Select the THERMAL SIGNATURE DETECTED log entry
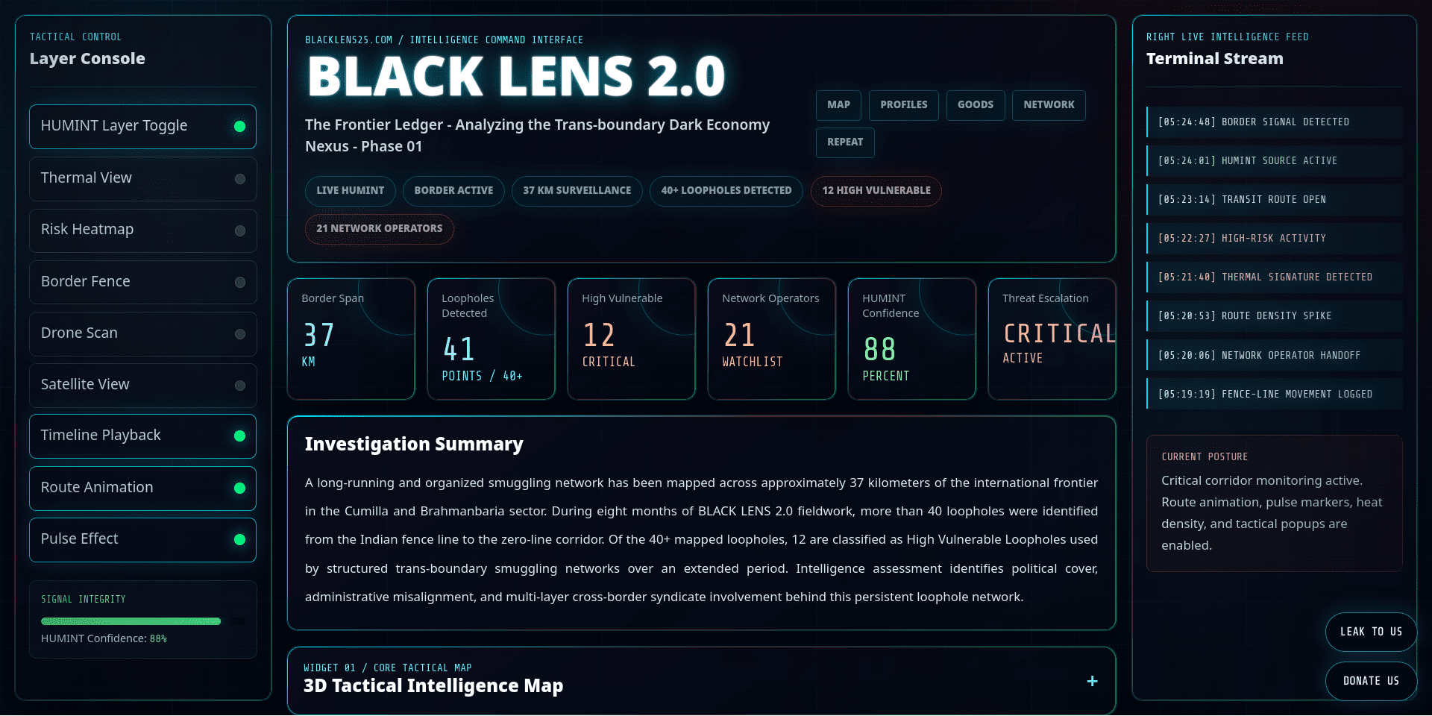This screenshot has width=1432, height=716. point(1275,277)
